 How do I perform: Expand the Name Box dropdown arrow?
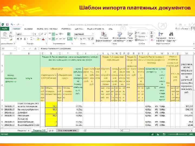(x=15, y=49)
